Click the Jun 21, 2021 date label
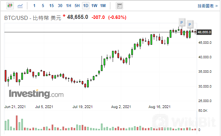This screenshot has height=136, width=221. [15, 107]
